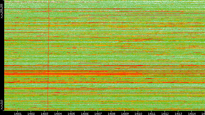Screen dimensions: 205x115
Task: Click the 14:07 time axis label
Action: pyautogui.click(x=98, y=114)
